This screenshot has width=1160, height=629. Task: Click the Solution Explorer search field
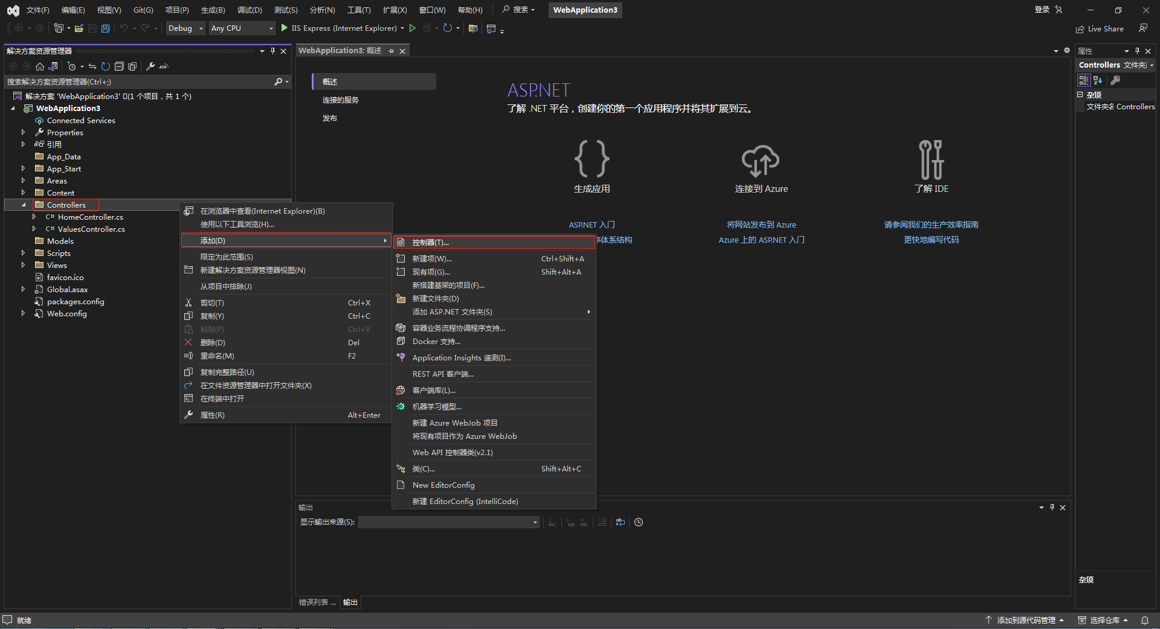(x=139, y=81)
